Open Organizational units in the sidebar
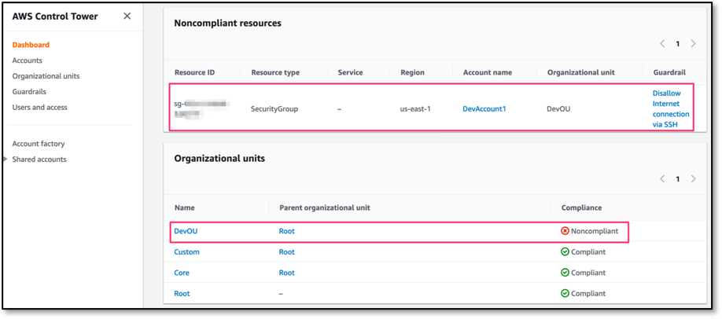This screenshot has width=722, height=319. 46,76
